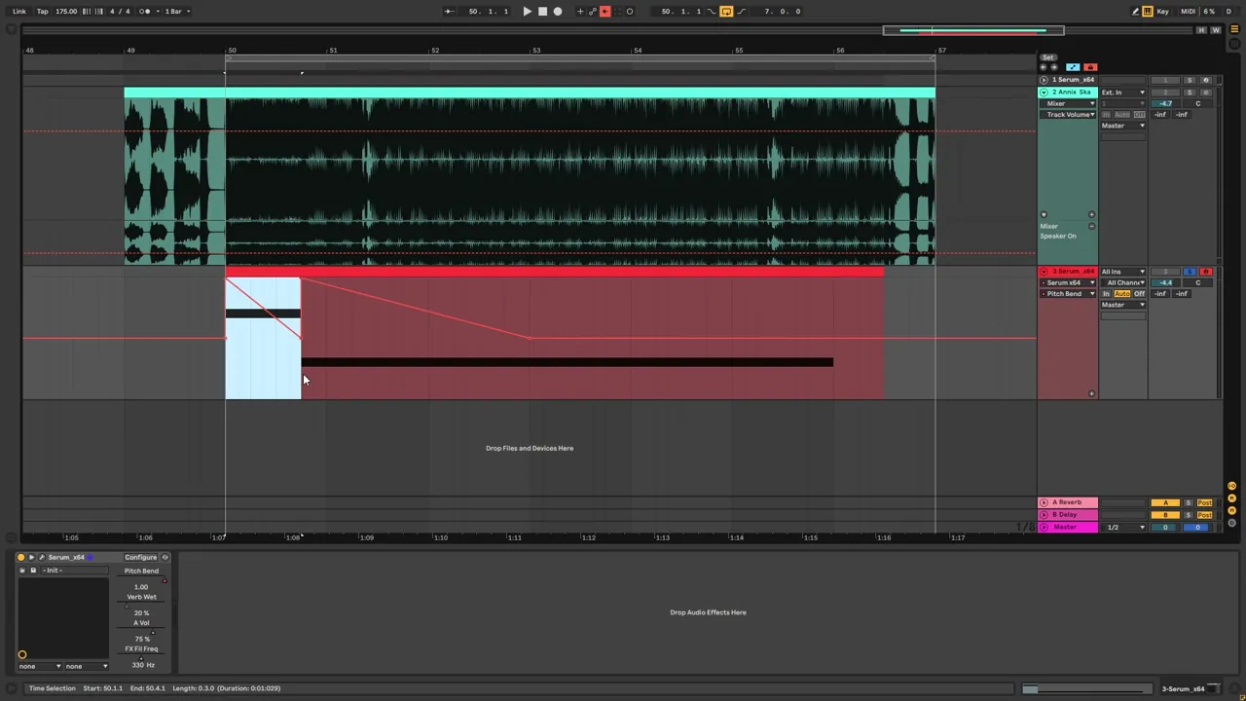Toggle Draw Mode pencil icon
This screenshot has width=1246, height=701.
pos(1135,12)
